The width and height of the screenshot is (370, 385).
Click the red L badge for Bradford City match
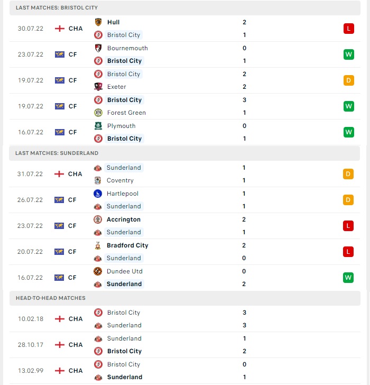tap(348, 252)
